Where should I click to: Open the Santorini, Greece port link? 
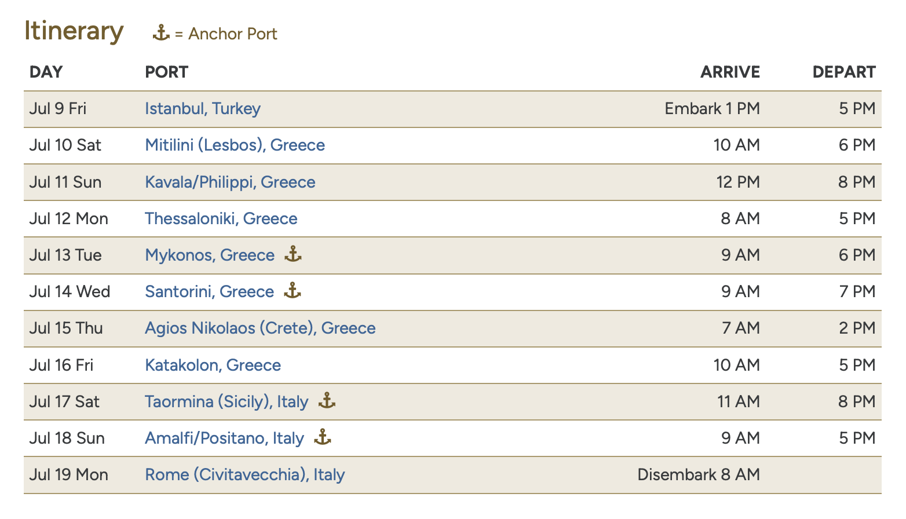pyautogui.click(x=209, y=292)
